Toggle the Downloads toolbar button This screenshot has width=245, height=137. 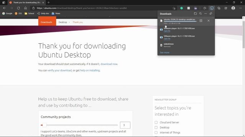click(212, 8)
